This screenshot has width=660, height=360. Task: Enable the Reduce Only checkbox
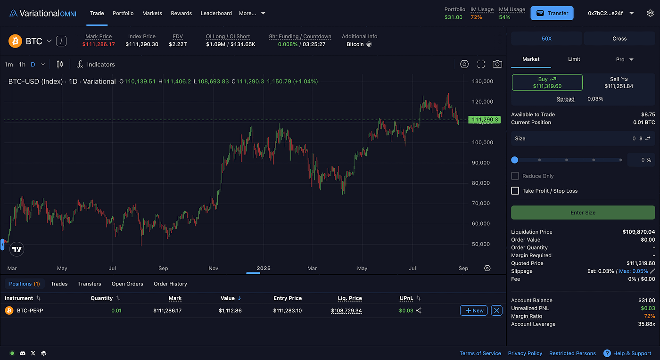tap(515, 176)
